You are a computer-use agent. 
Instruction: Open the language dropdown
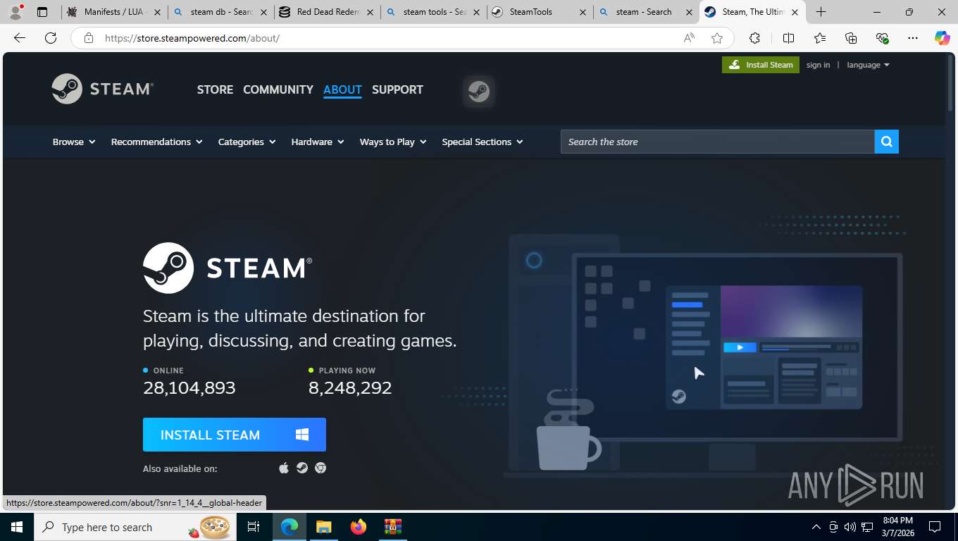(868, 65)
